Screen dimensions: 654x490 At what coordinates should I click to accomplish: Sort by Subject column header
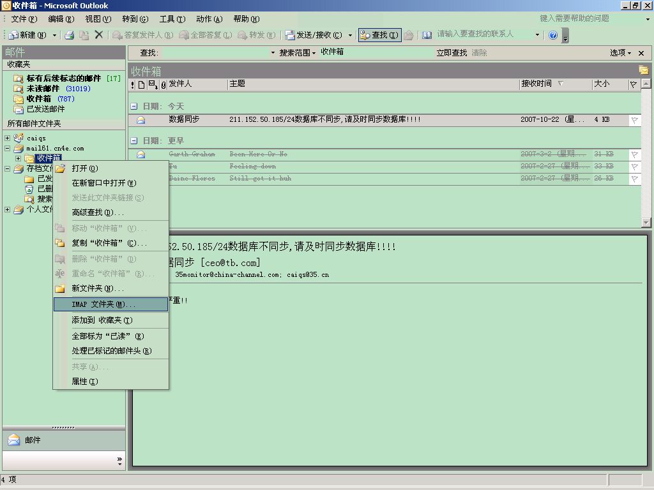pyautogui.click(x=373, y=84)
